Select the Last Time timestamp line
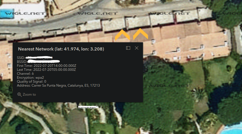 tap(46, 70)
